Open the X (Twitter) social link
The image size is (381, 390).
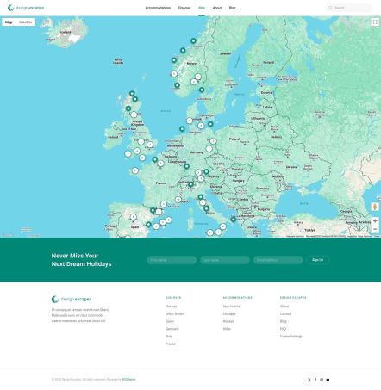click(309, 380)
